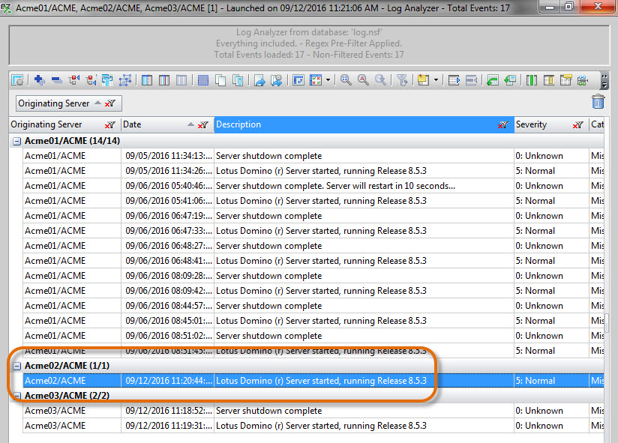Click the dashed blue Select All icon

pyautogui.click(x=203, y=80)
